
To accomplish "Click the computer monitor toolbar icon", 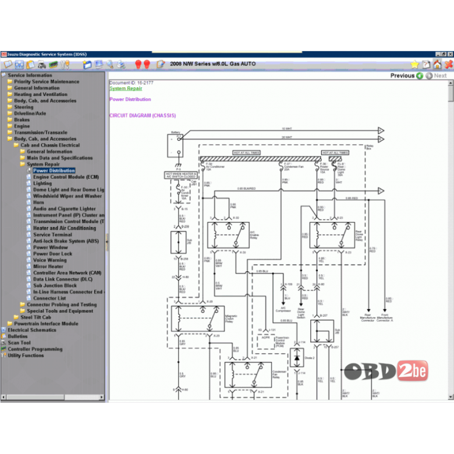I will 99,64.
